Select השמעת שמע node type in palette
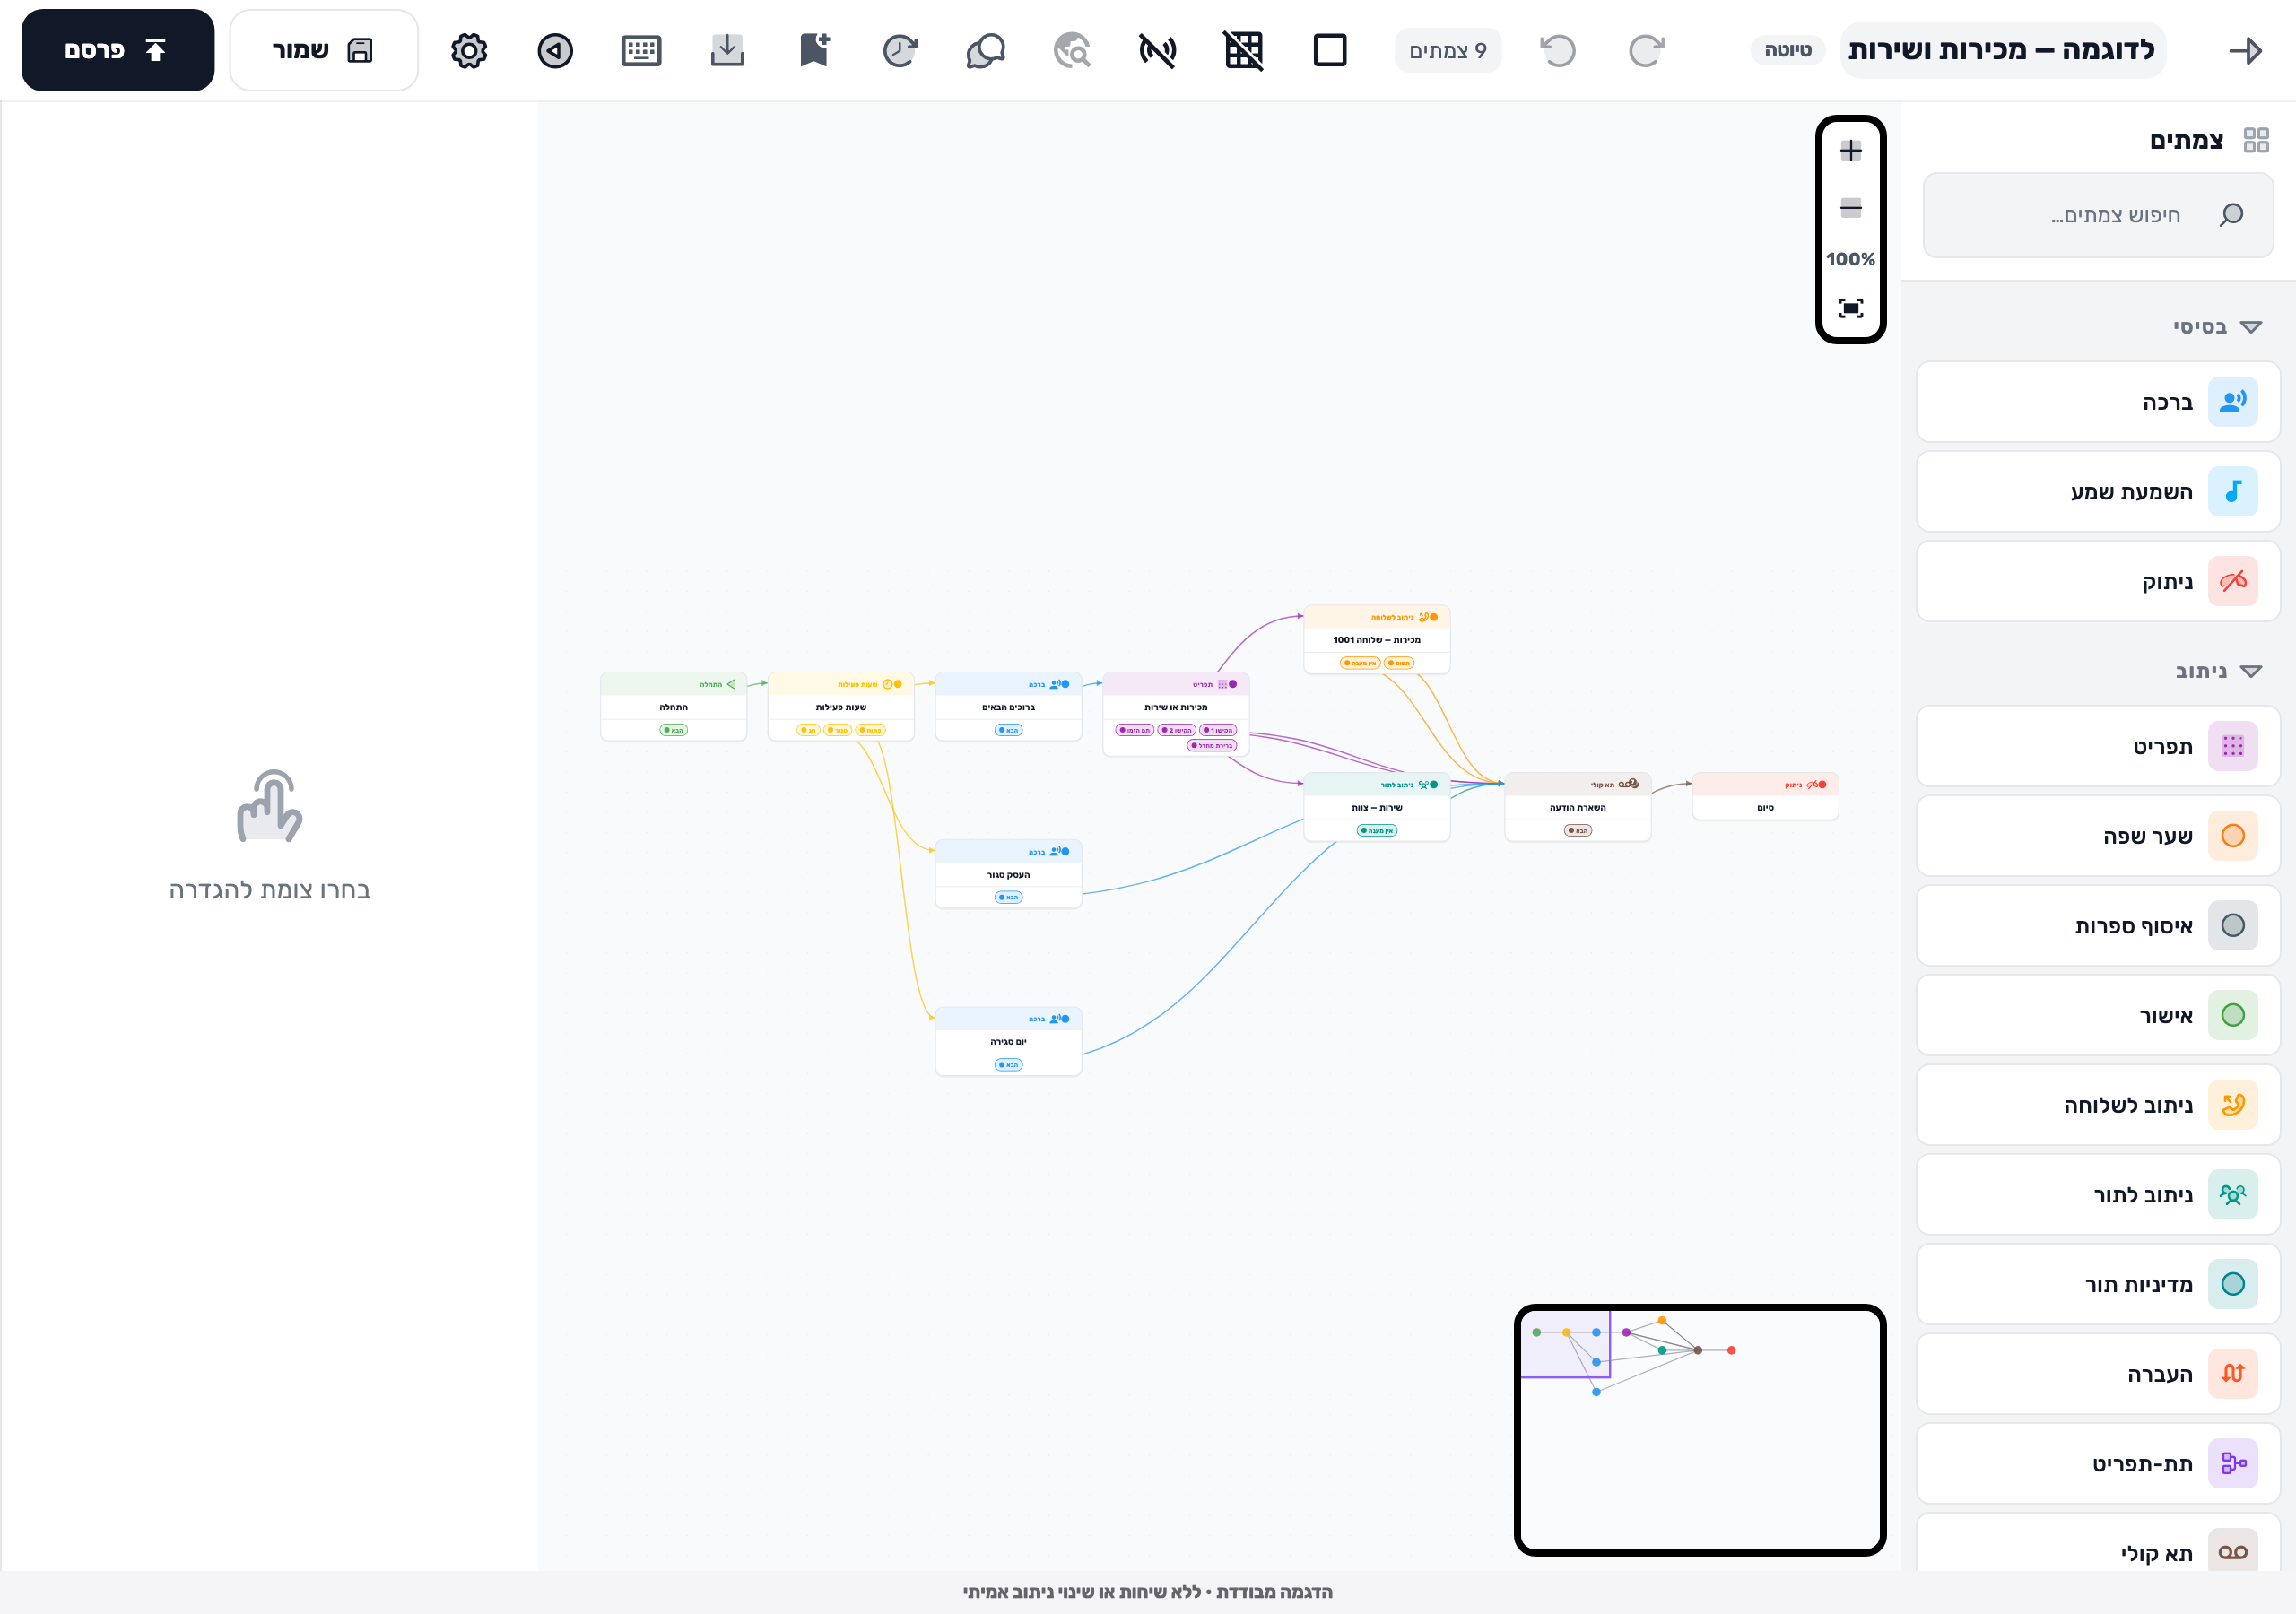The width and height of the screenshot is (2296, 1614). pyautogui.click(x=2098, y=492)
